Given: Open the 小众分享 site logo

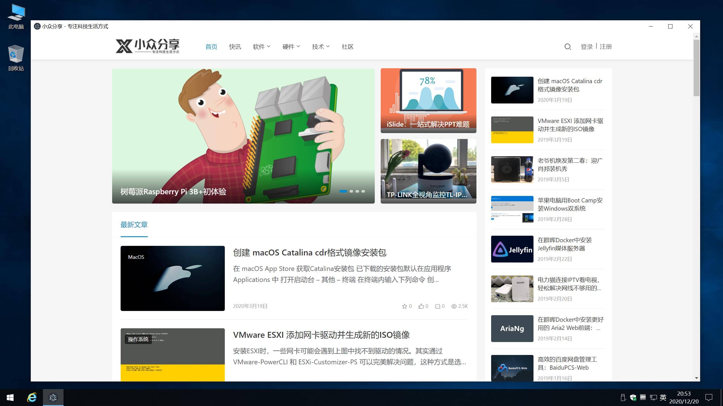Looking at the screenshot, I should click(x=147, y=46).
